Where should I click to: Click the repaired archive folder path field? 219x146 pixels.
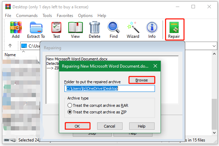point(110,88)
